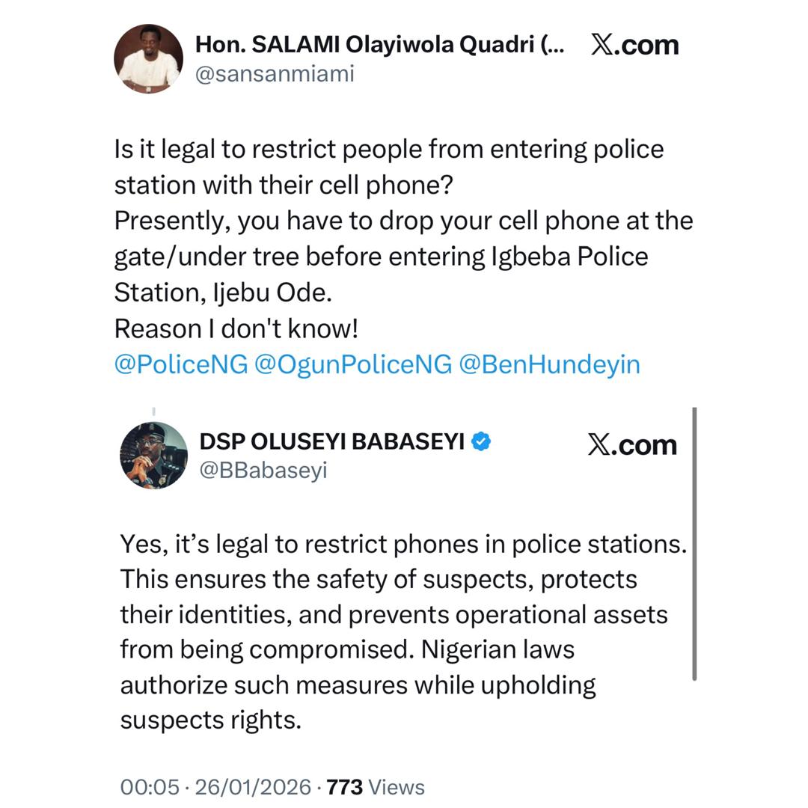This screenshot has width=808, height=808.
Task: Open the Hon. SALAMI Olayiwola Quadri display name
Action: (367, 45)
